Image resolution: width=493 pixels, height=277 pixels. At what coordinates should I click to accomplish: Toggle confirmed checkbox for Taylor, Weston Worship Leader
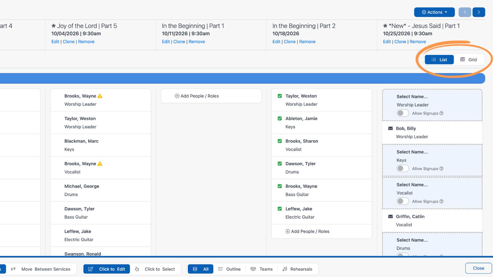pyautogui.click(x=280, y=96)
